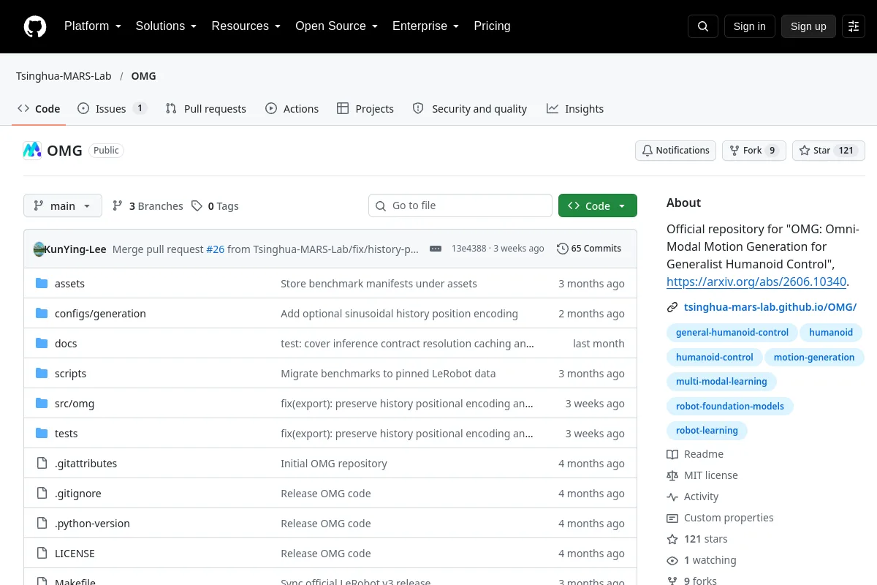Click the Activity pulse icon

[x=672, y=497]
